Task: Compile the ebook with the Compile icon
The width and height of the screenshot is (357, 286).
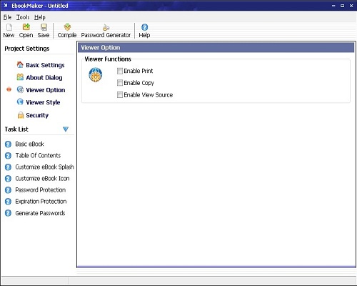Action: (67, 27)
